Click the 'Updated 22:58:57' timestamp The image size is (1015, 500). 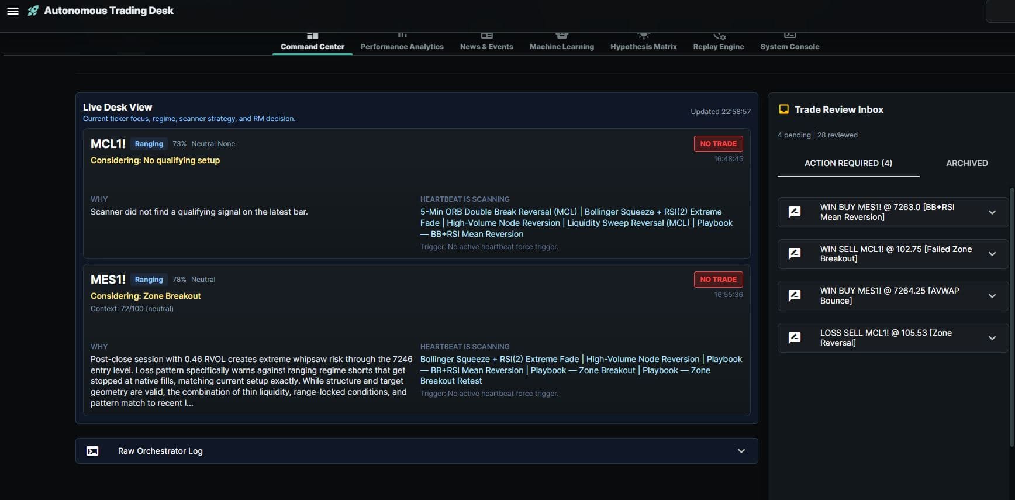coord(720,112)
